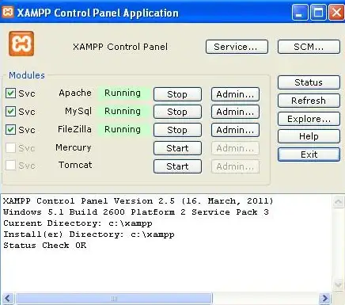Open the Service... dialog
The width and height of the screenshot is (345, 305).
pyautogui.click(x=237, y=47)
